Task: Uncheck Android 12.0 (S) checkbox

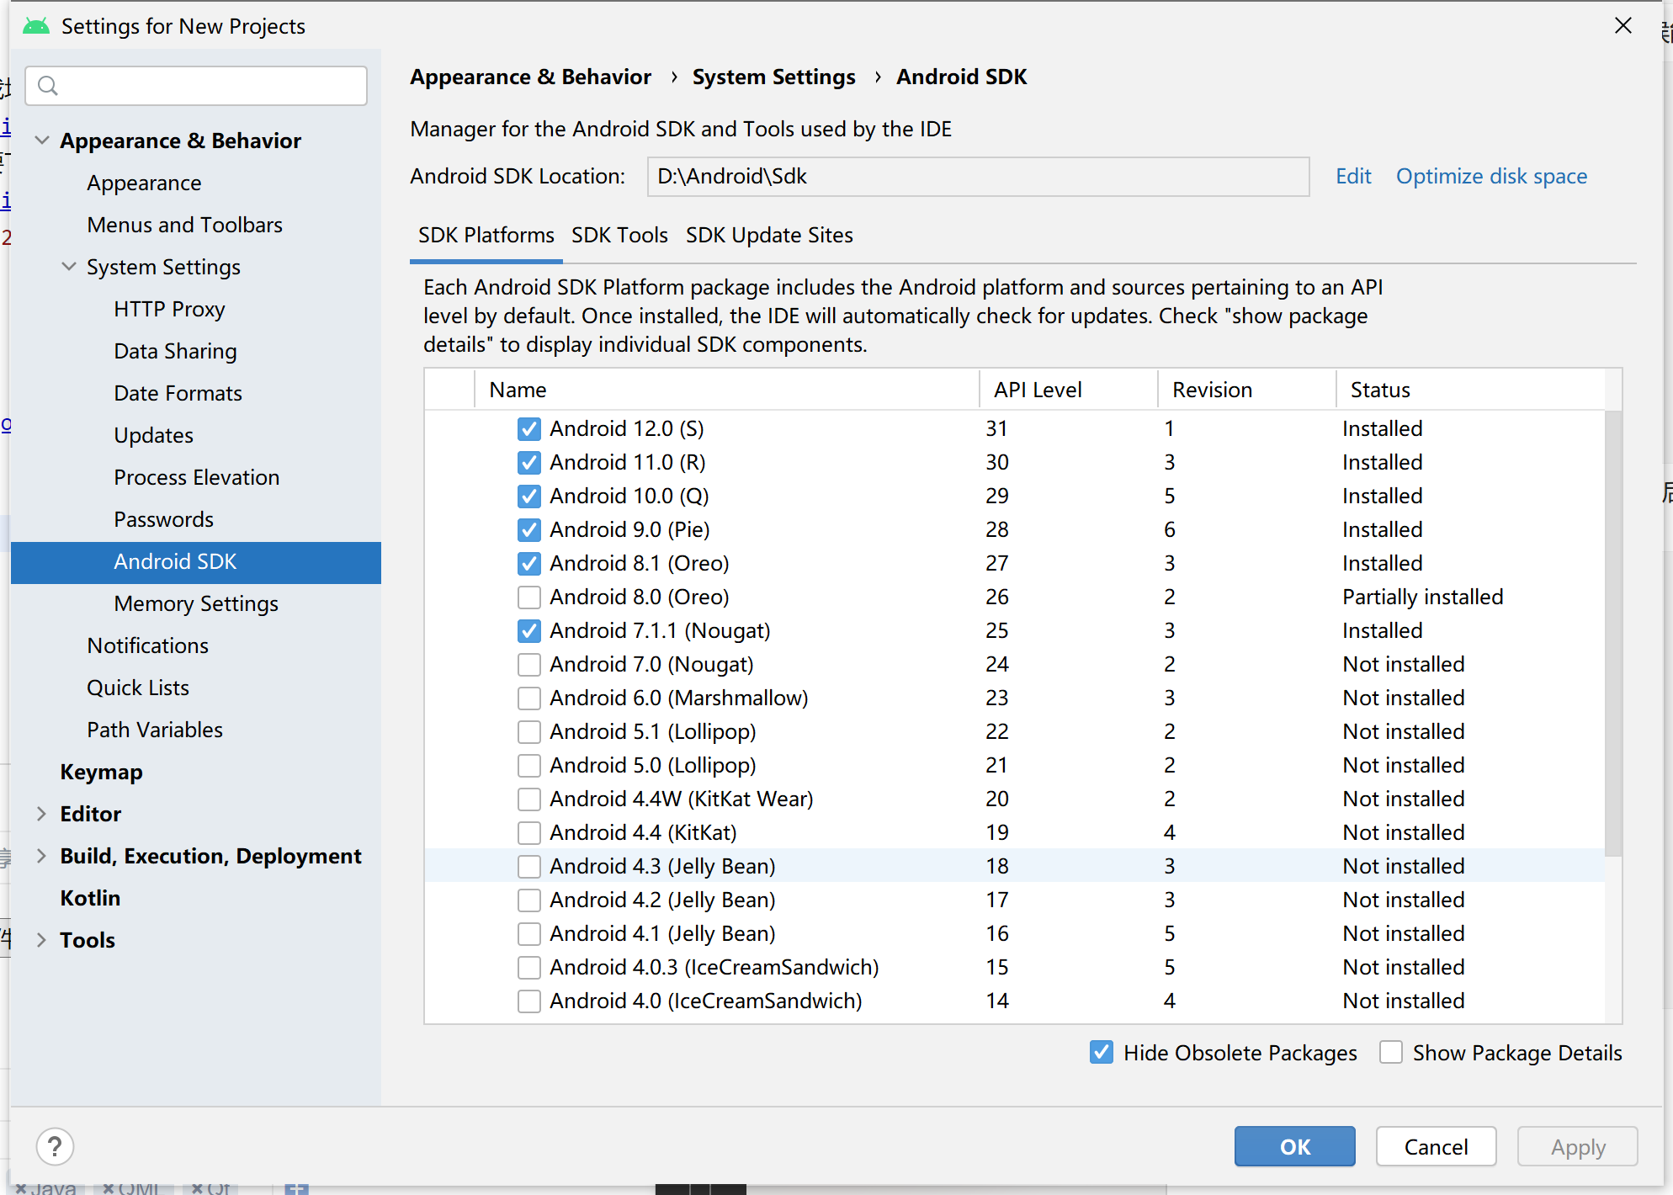Action: coord(528,429)
